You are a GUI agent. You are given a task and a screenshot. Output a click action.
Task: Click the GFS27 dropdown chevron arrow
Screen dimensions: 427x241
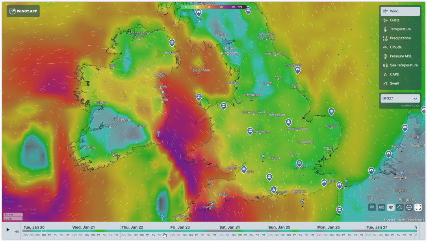(416, 99)
